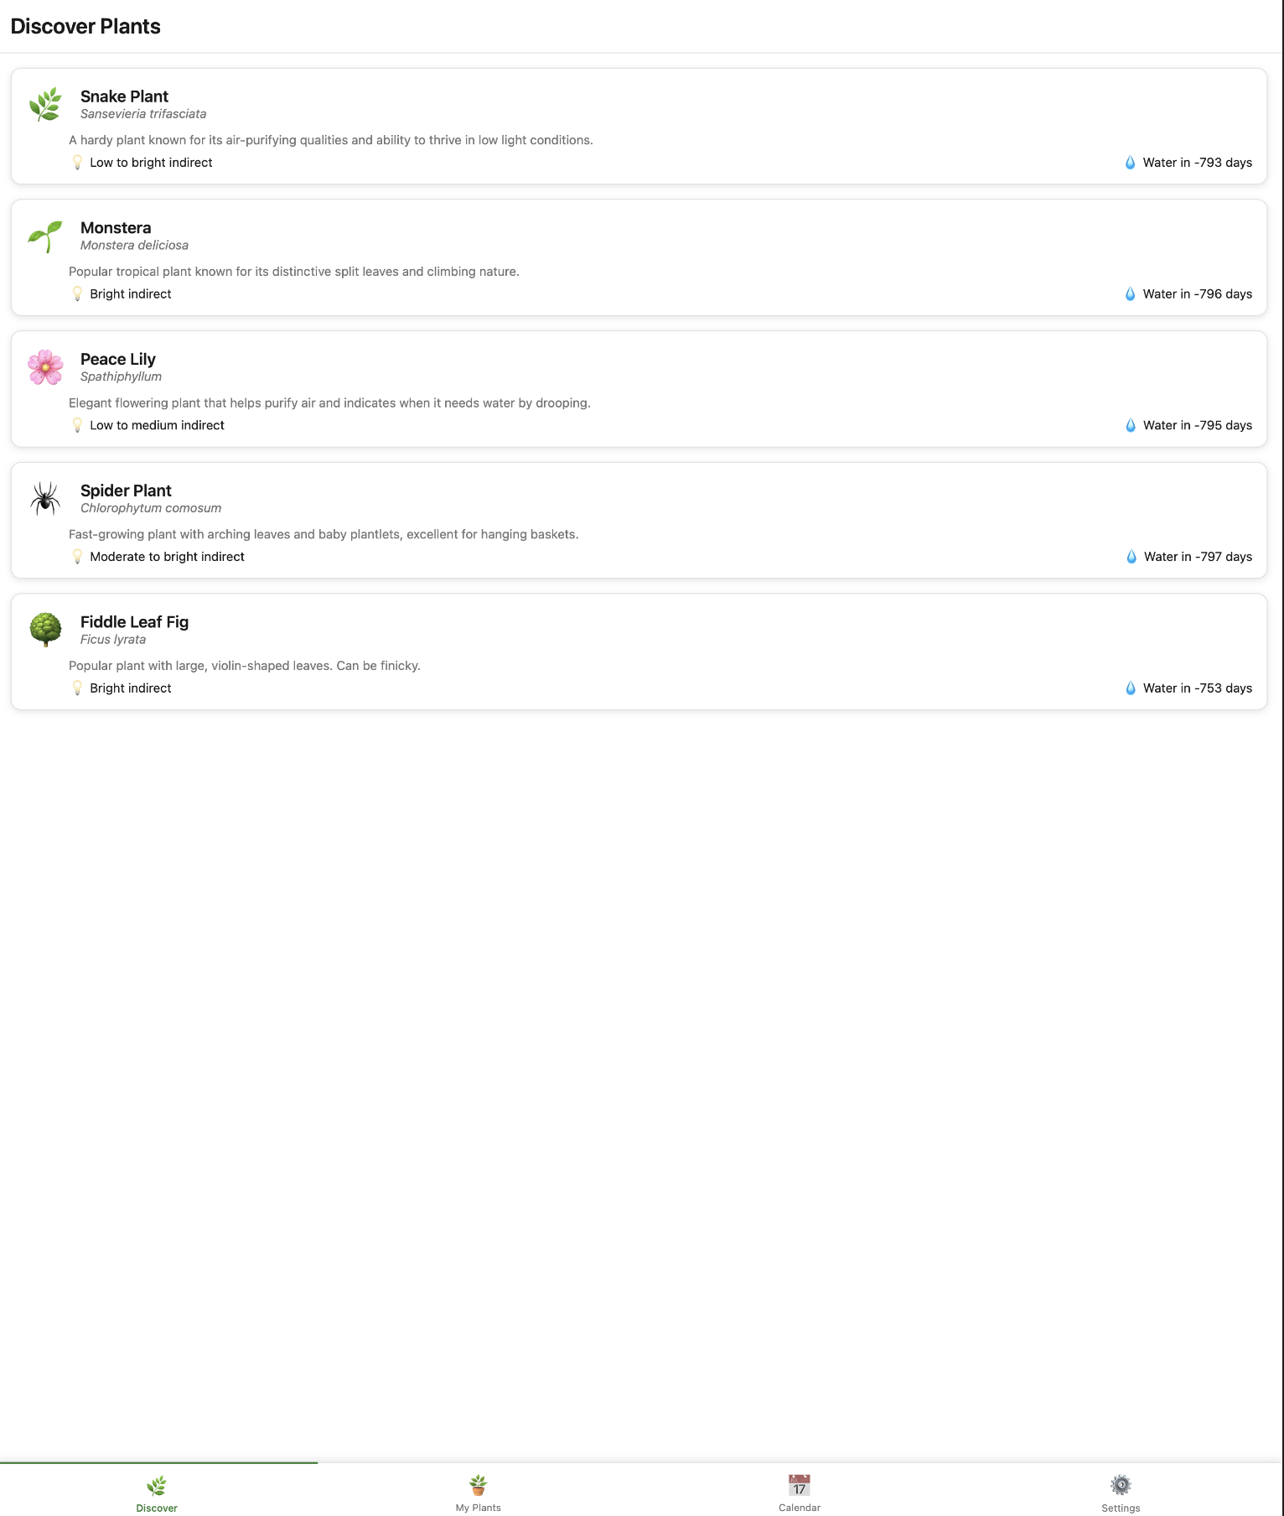Click the water droplet on Snake Plant card
The height and width of the screenshot is (1516, 1284).
(1131, 162)
